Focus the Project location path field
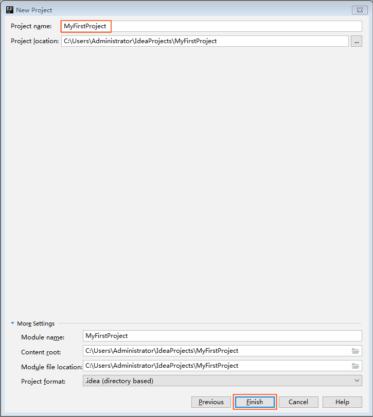 (204, 41)
